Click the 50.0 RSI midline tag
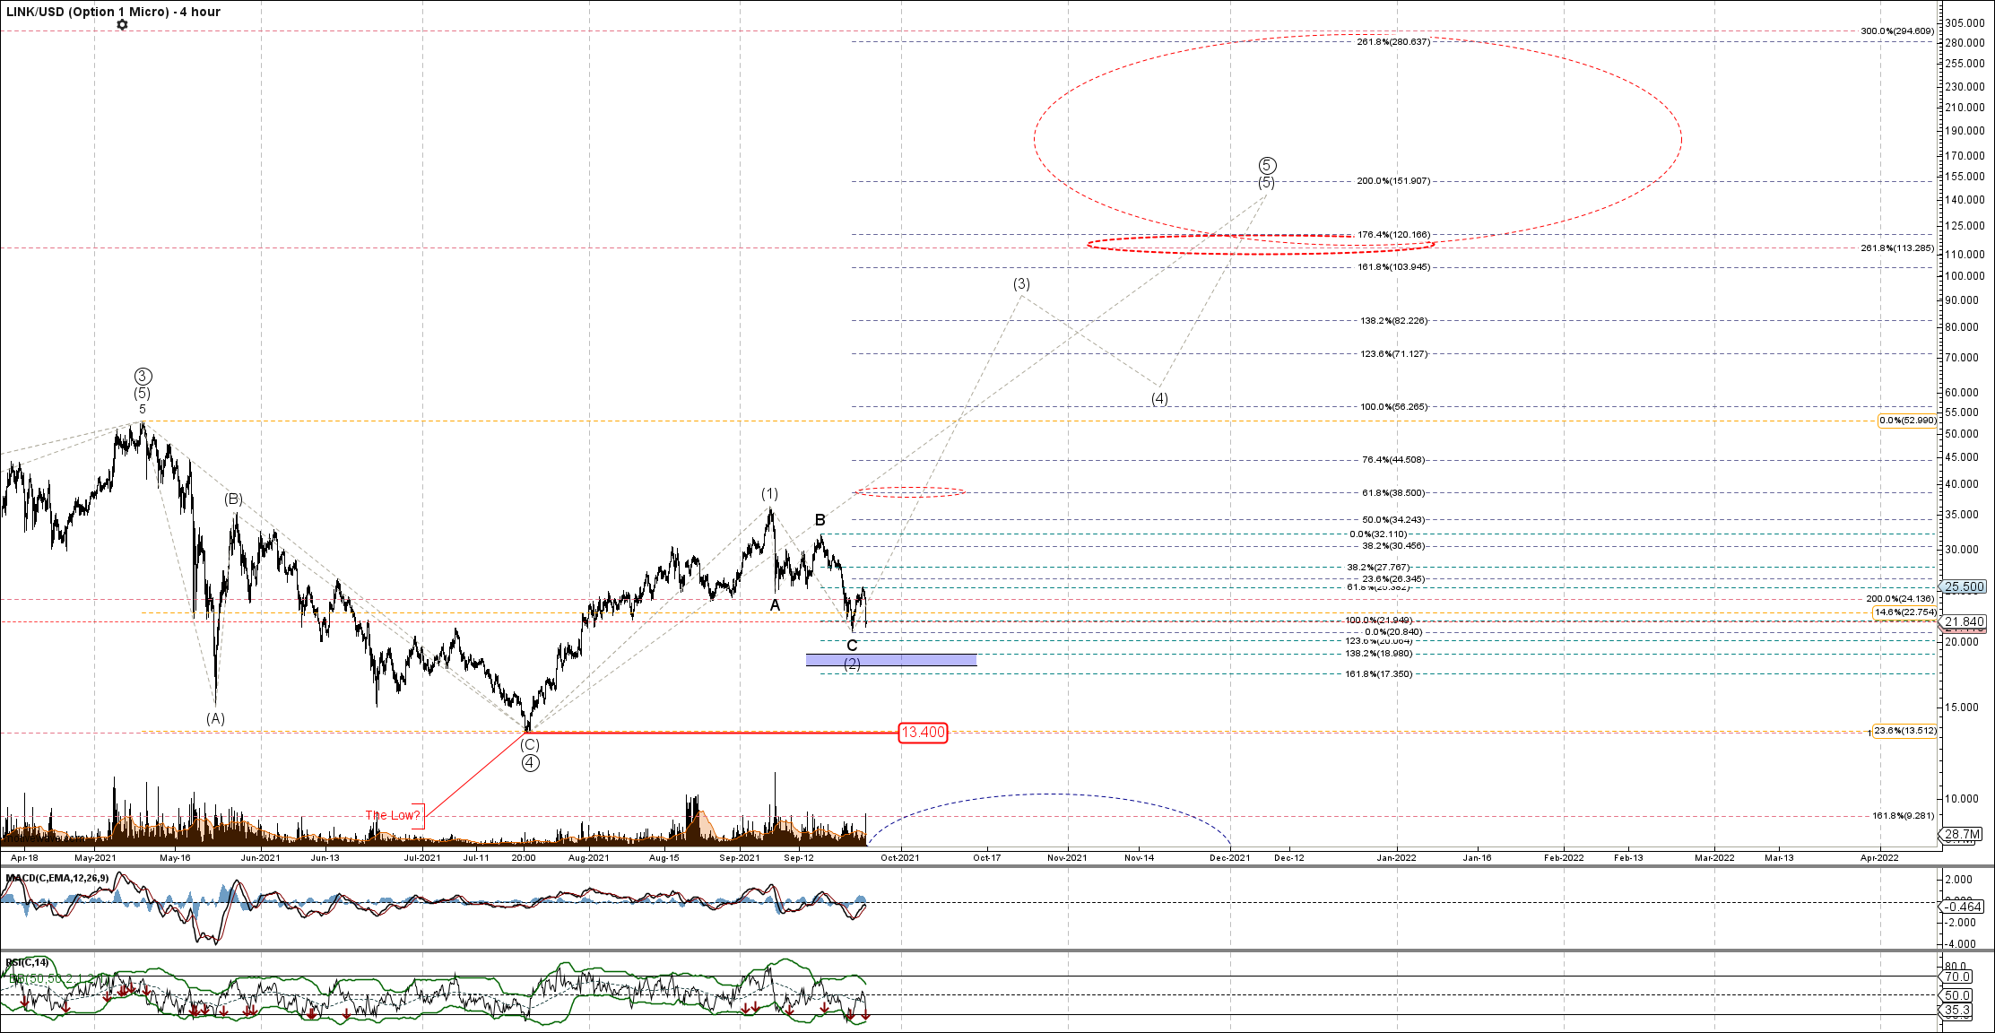 click(1956, 995)
